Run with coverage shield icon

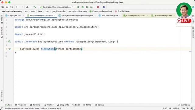tap(87, 7)
